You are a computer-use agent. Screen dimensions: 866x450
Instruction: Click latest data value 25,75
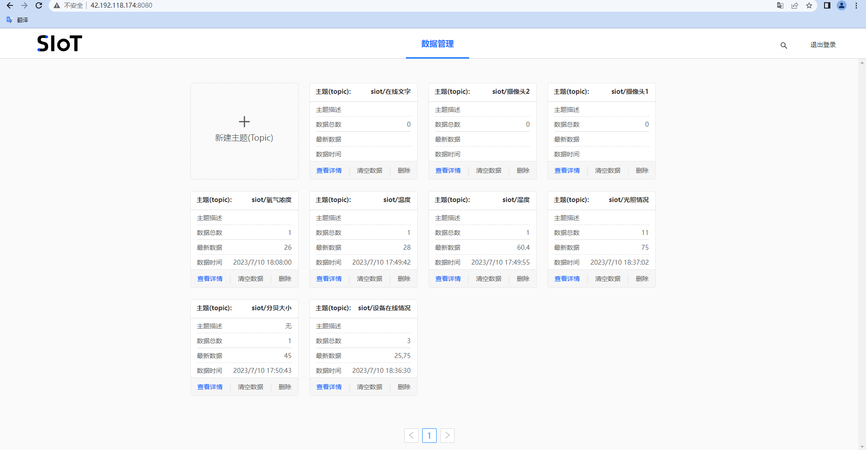click(x=402, y=356)
